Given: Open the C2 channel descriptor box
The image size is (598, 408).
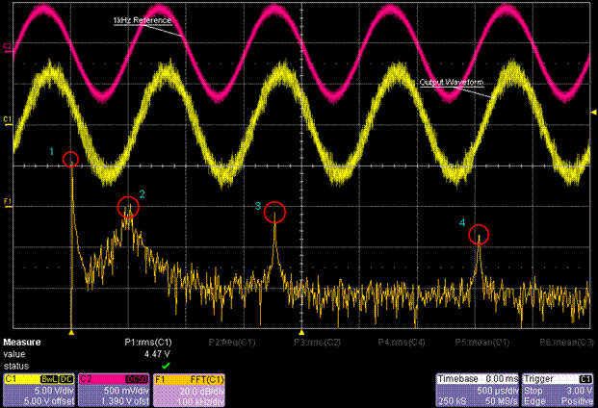Looking at the screenshot, I should coord(113,389).
